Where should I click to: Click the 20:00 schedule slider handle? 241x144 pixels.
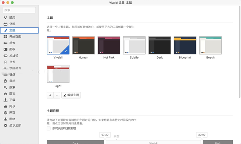[x=202, y=142]
